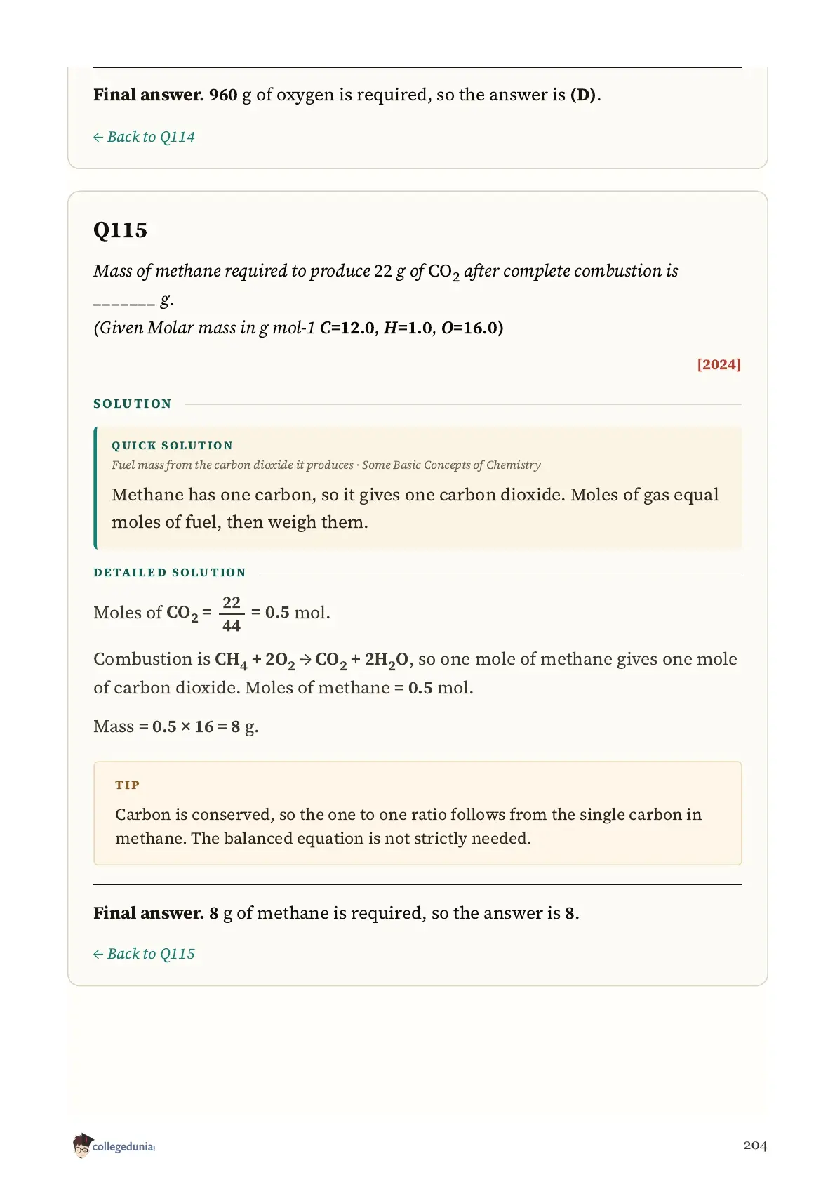Click the Final answer 8 g line

coord(336,913)
